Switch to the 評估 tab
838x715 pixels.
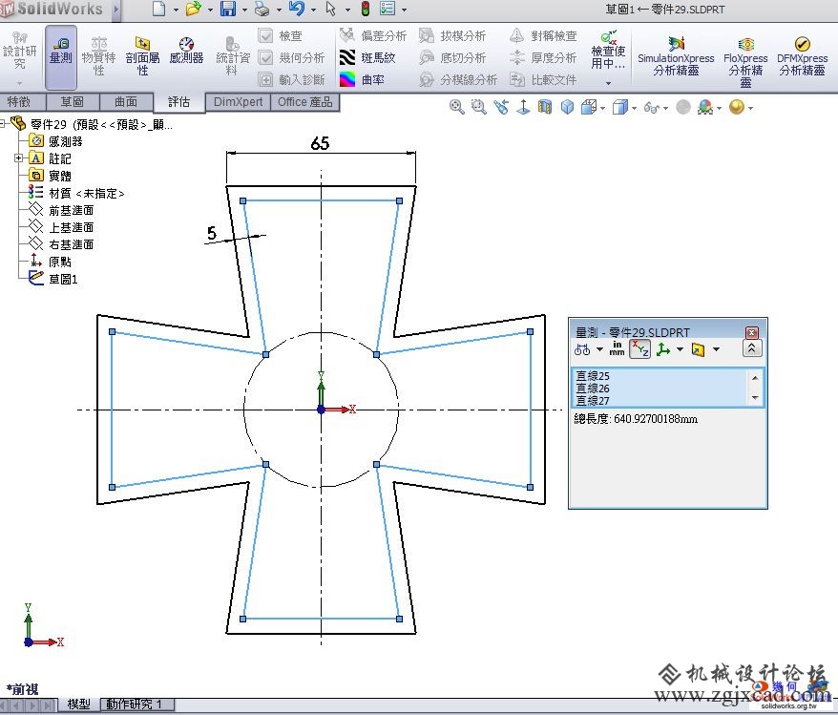point(179,101)
